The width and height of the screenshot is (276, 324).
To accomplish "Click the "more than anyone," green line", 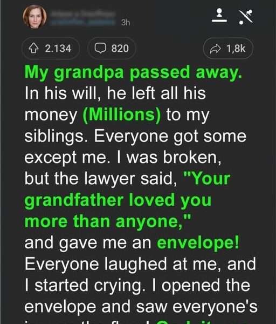I will point(108,221).
